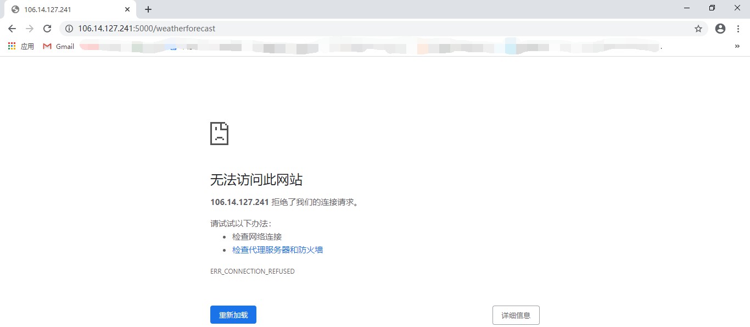Screen dimensions: 750x327
Task: Click the ERR_CONNECTION_REFUSED error code text
Action: [x=253, y=271]
